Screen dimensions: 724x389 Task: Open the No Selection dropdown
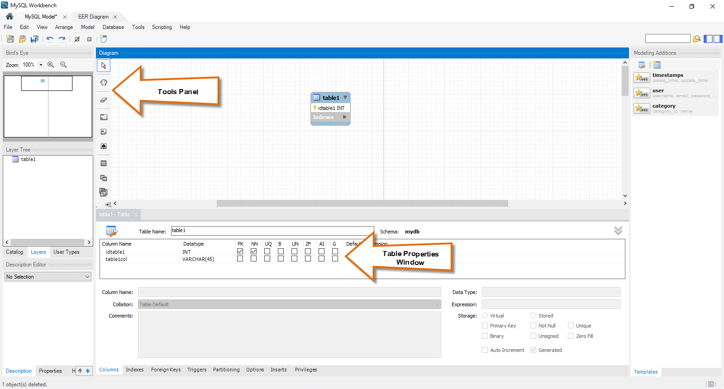click(x=48, y=277)
